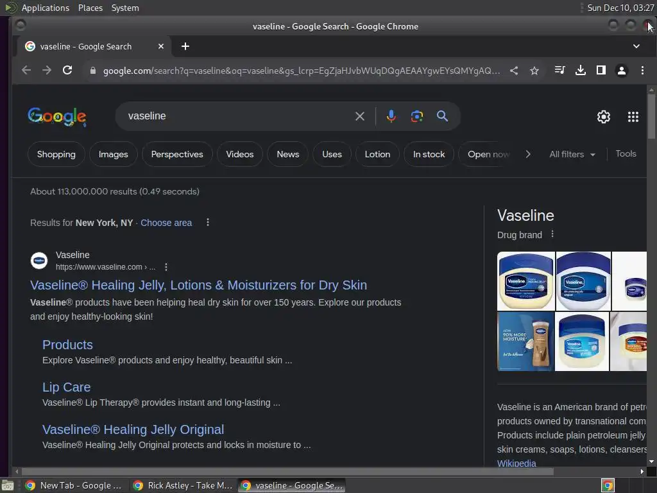Open the first Vaseline jar thumbnail
This screenshot has height=493, width=657.
point(526,281)
